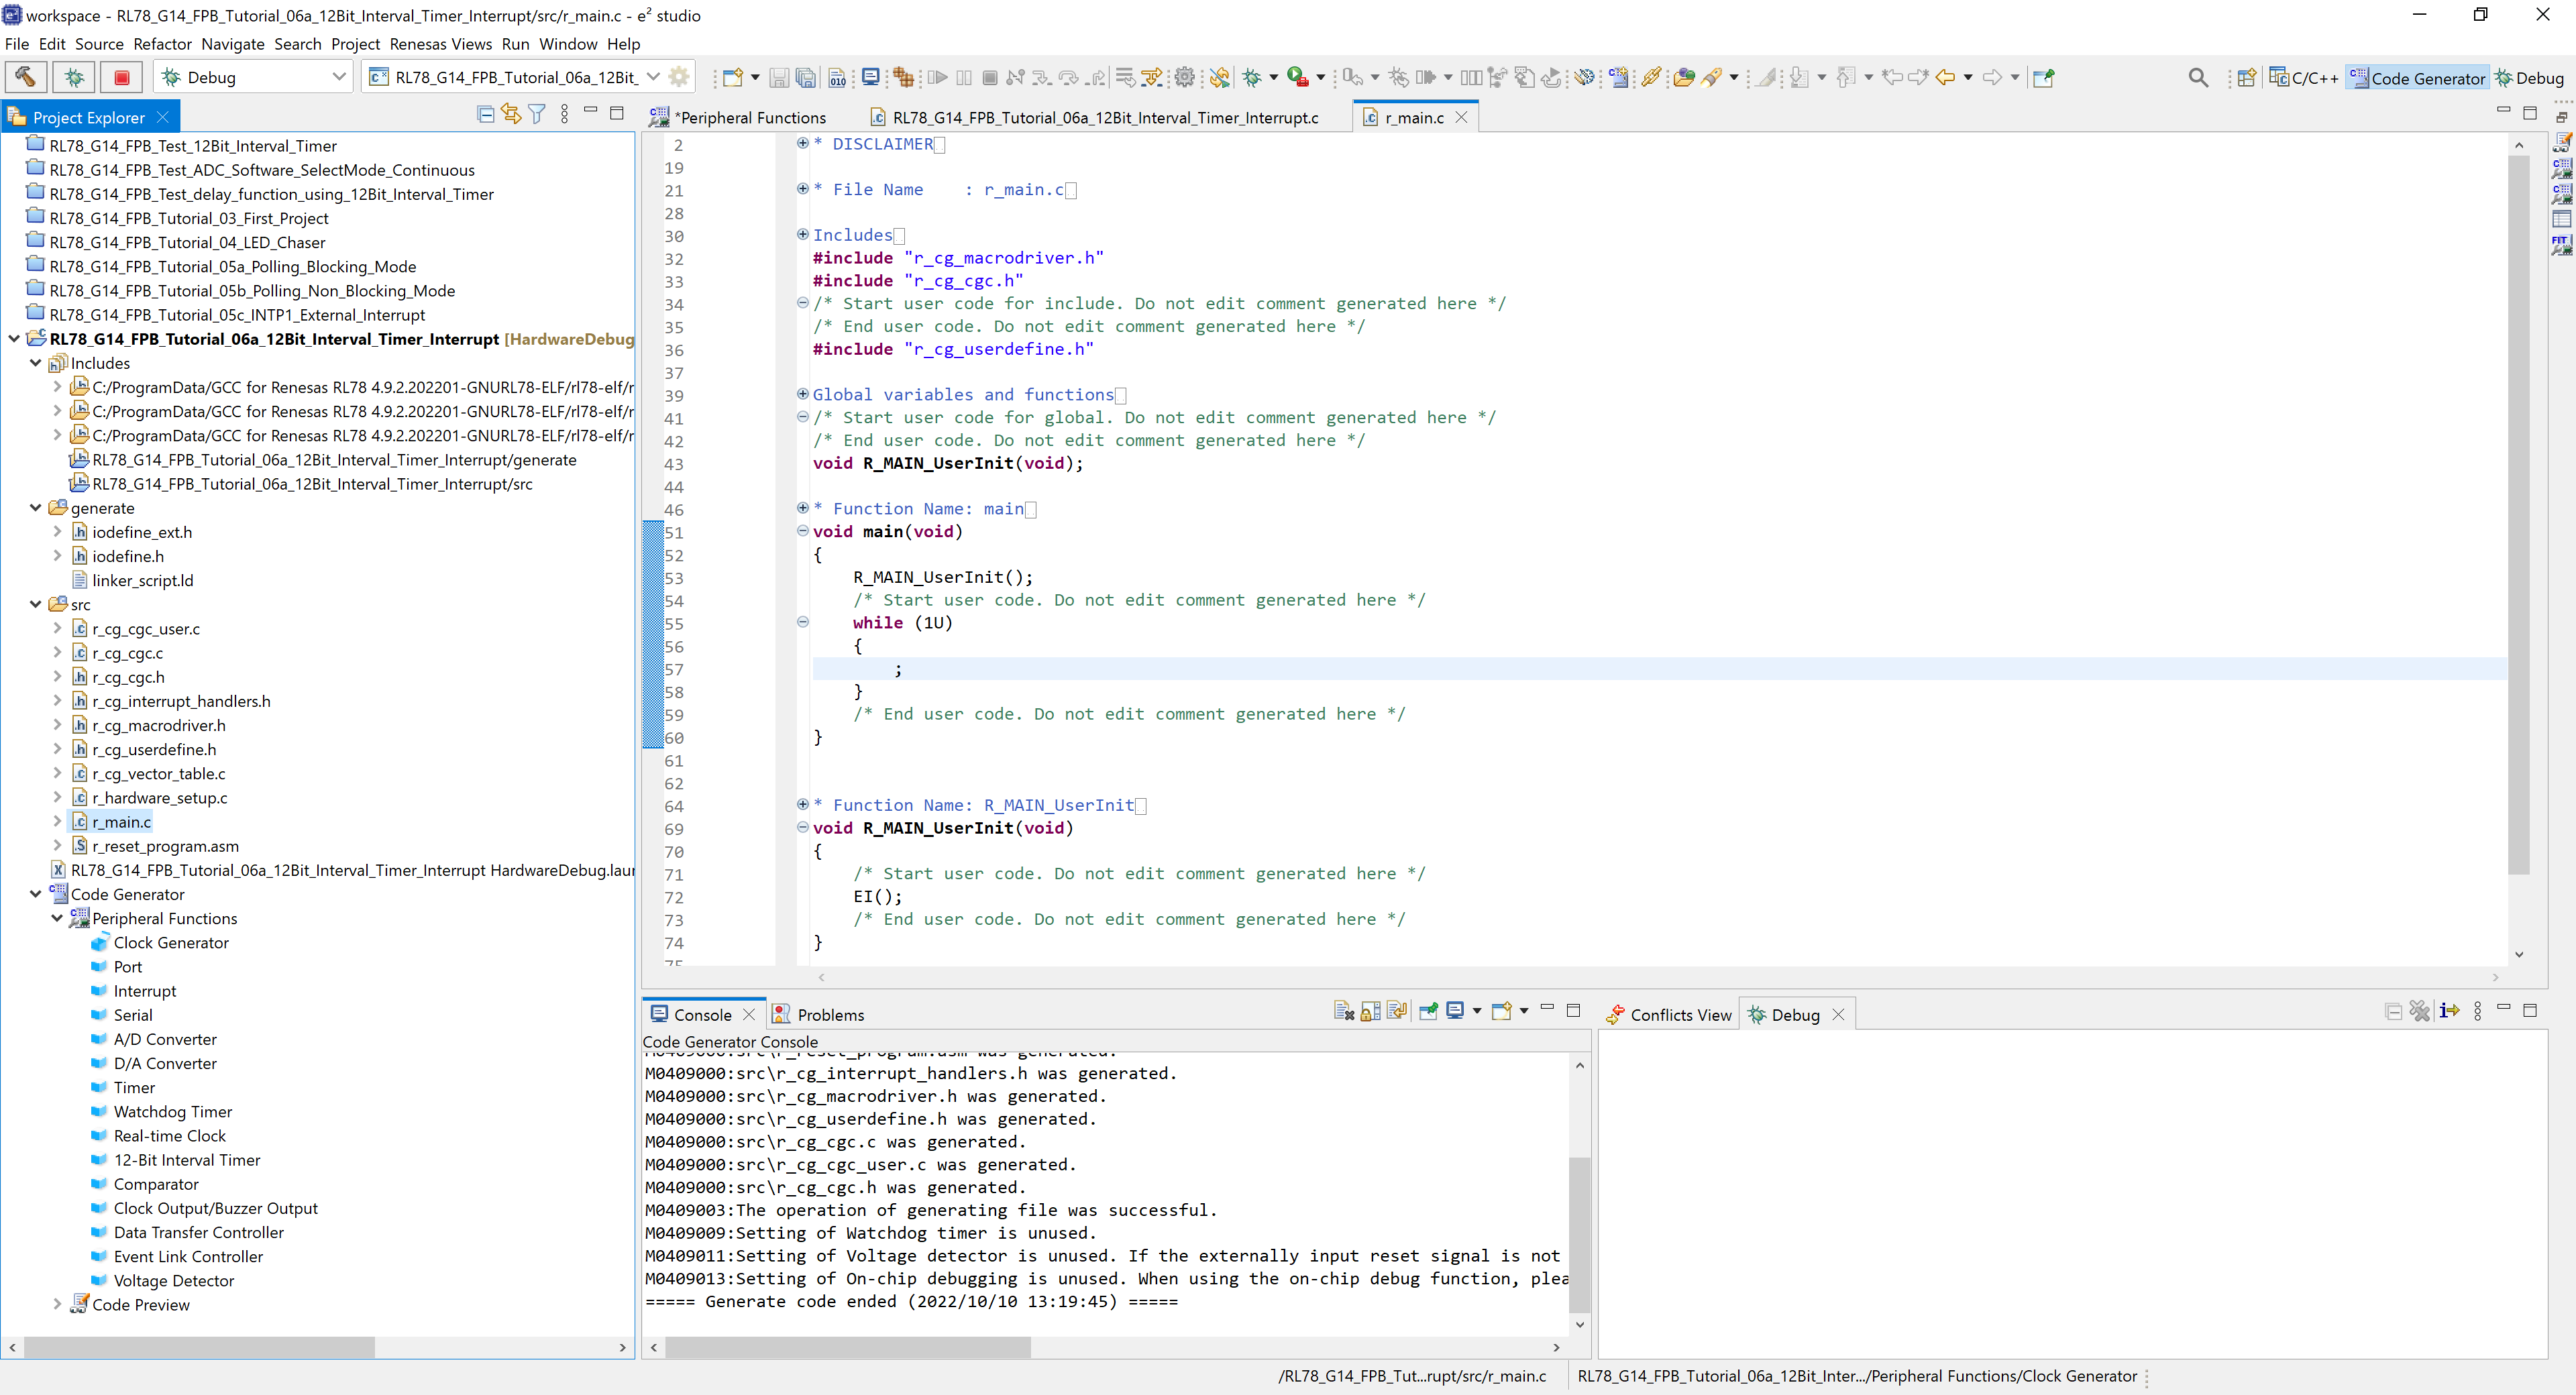Toggle Pin Console icon

click(x=1428, y=1011)
